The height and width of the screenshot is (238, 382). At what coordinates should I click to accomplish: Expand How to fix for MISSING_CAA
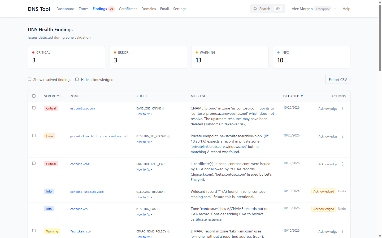[144, 215]
